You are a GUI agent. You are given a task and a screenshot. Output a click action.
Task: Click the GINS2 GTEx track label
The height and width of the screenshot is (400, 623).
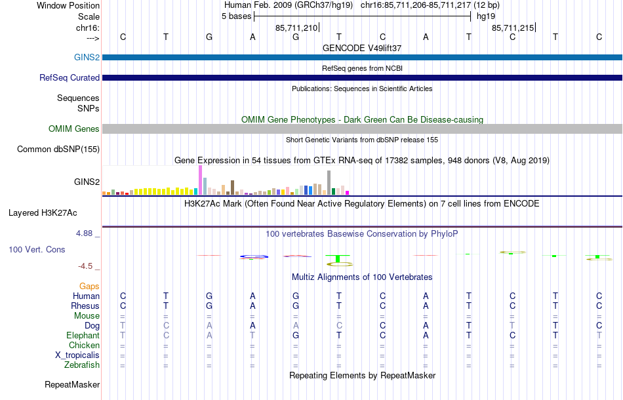pos(87,182)
